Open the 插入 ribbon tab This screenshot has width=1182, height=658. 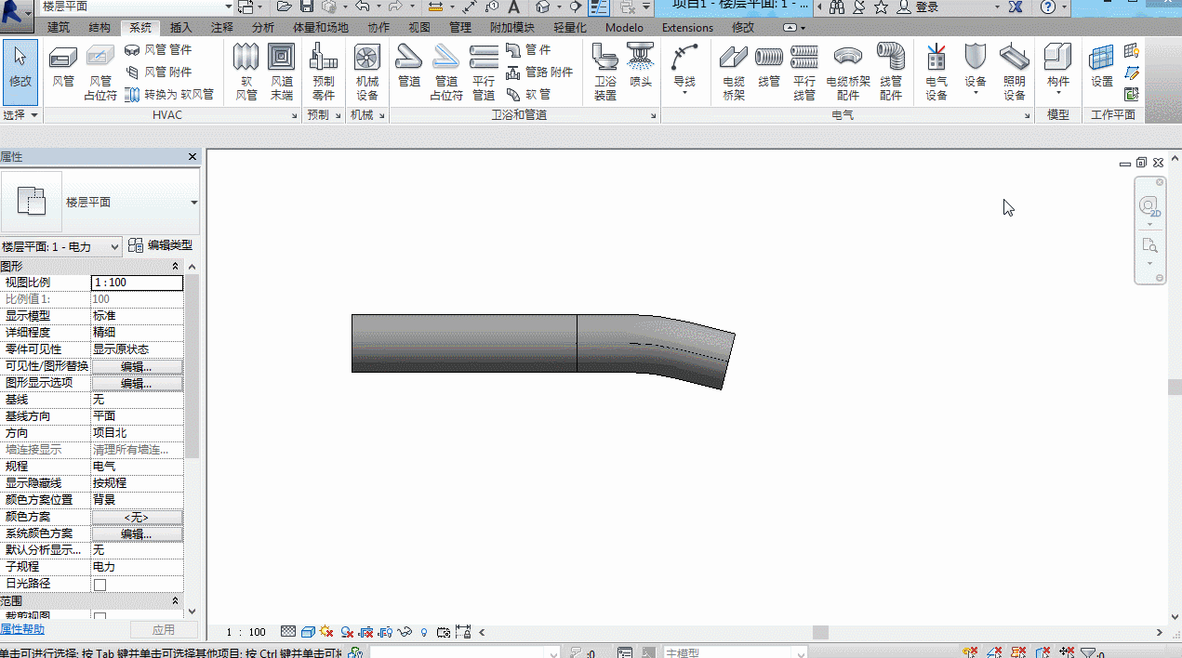pyautogui.click(x=181, y=28)
